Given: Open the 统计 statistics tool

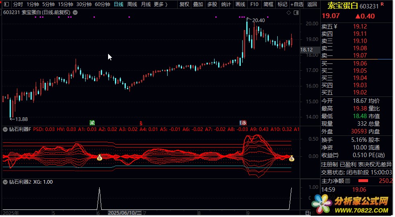Looking at the screenshot, I should point(226,4).
